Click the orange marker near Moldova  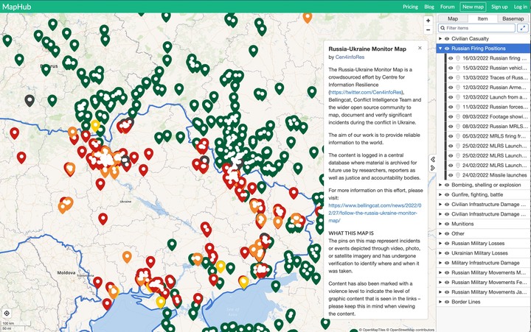click(127, 257)
